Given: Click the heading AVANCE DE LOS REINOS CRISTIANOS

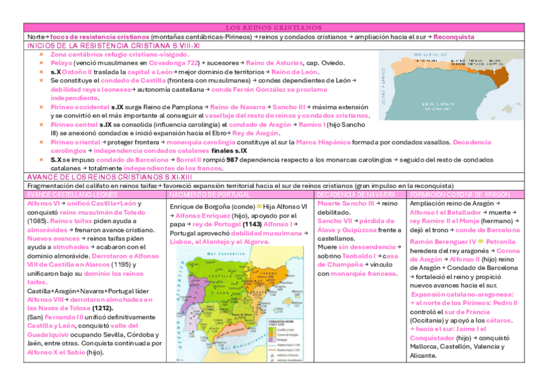Looking at the screenshot, I should coord(109,177).
